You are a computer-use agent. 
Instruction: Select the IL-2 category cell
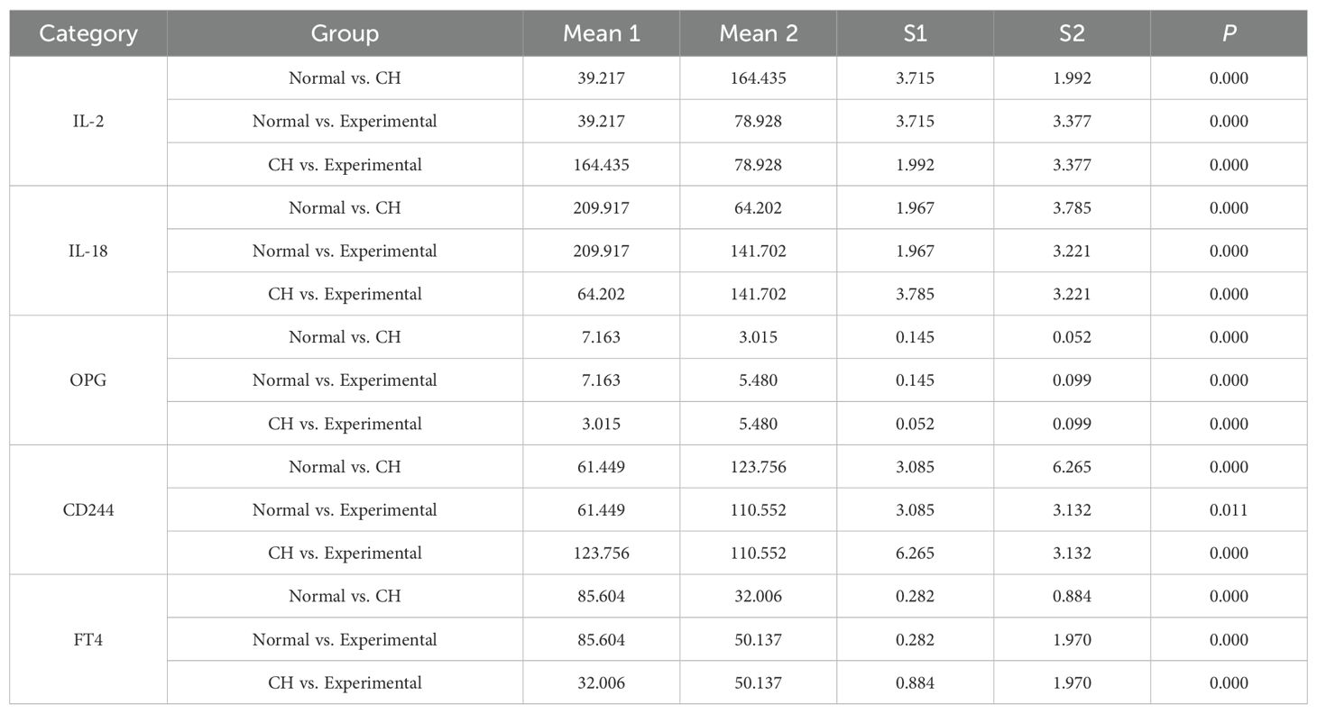(88, 121)
